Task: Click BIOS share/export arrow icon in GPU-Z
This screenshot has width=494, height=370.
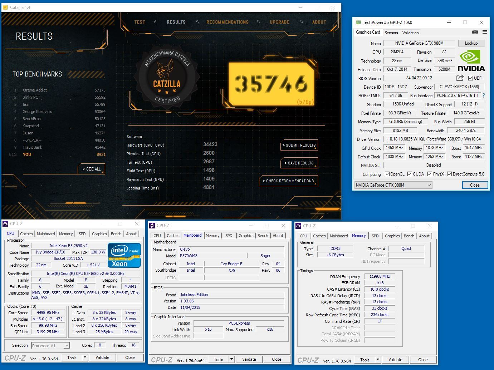Action: (x=460, y=78)
